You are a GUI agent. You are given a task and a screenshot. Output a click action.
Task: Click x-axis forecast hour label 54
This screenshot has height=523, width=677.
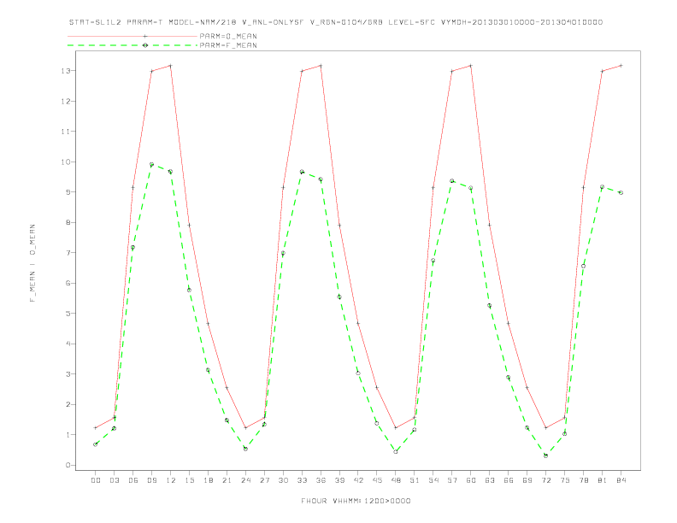(433, 480)
